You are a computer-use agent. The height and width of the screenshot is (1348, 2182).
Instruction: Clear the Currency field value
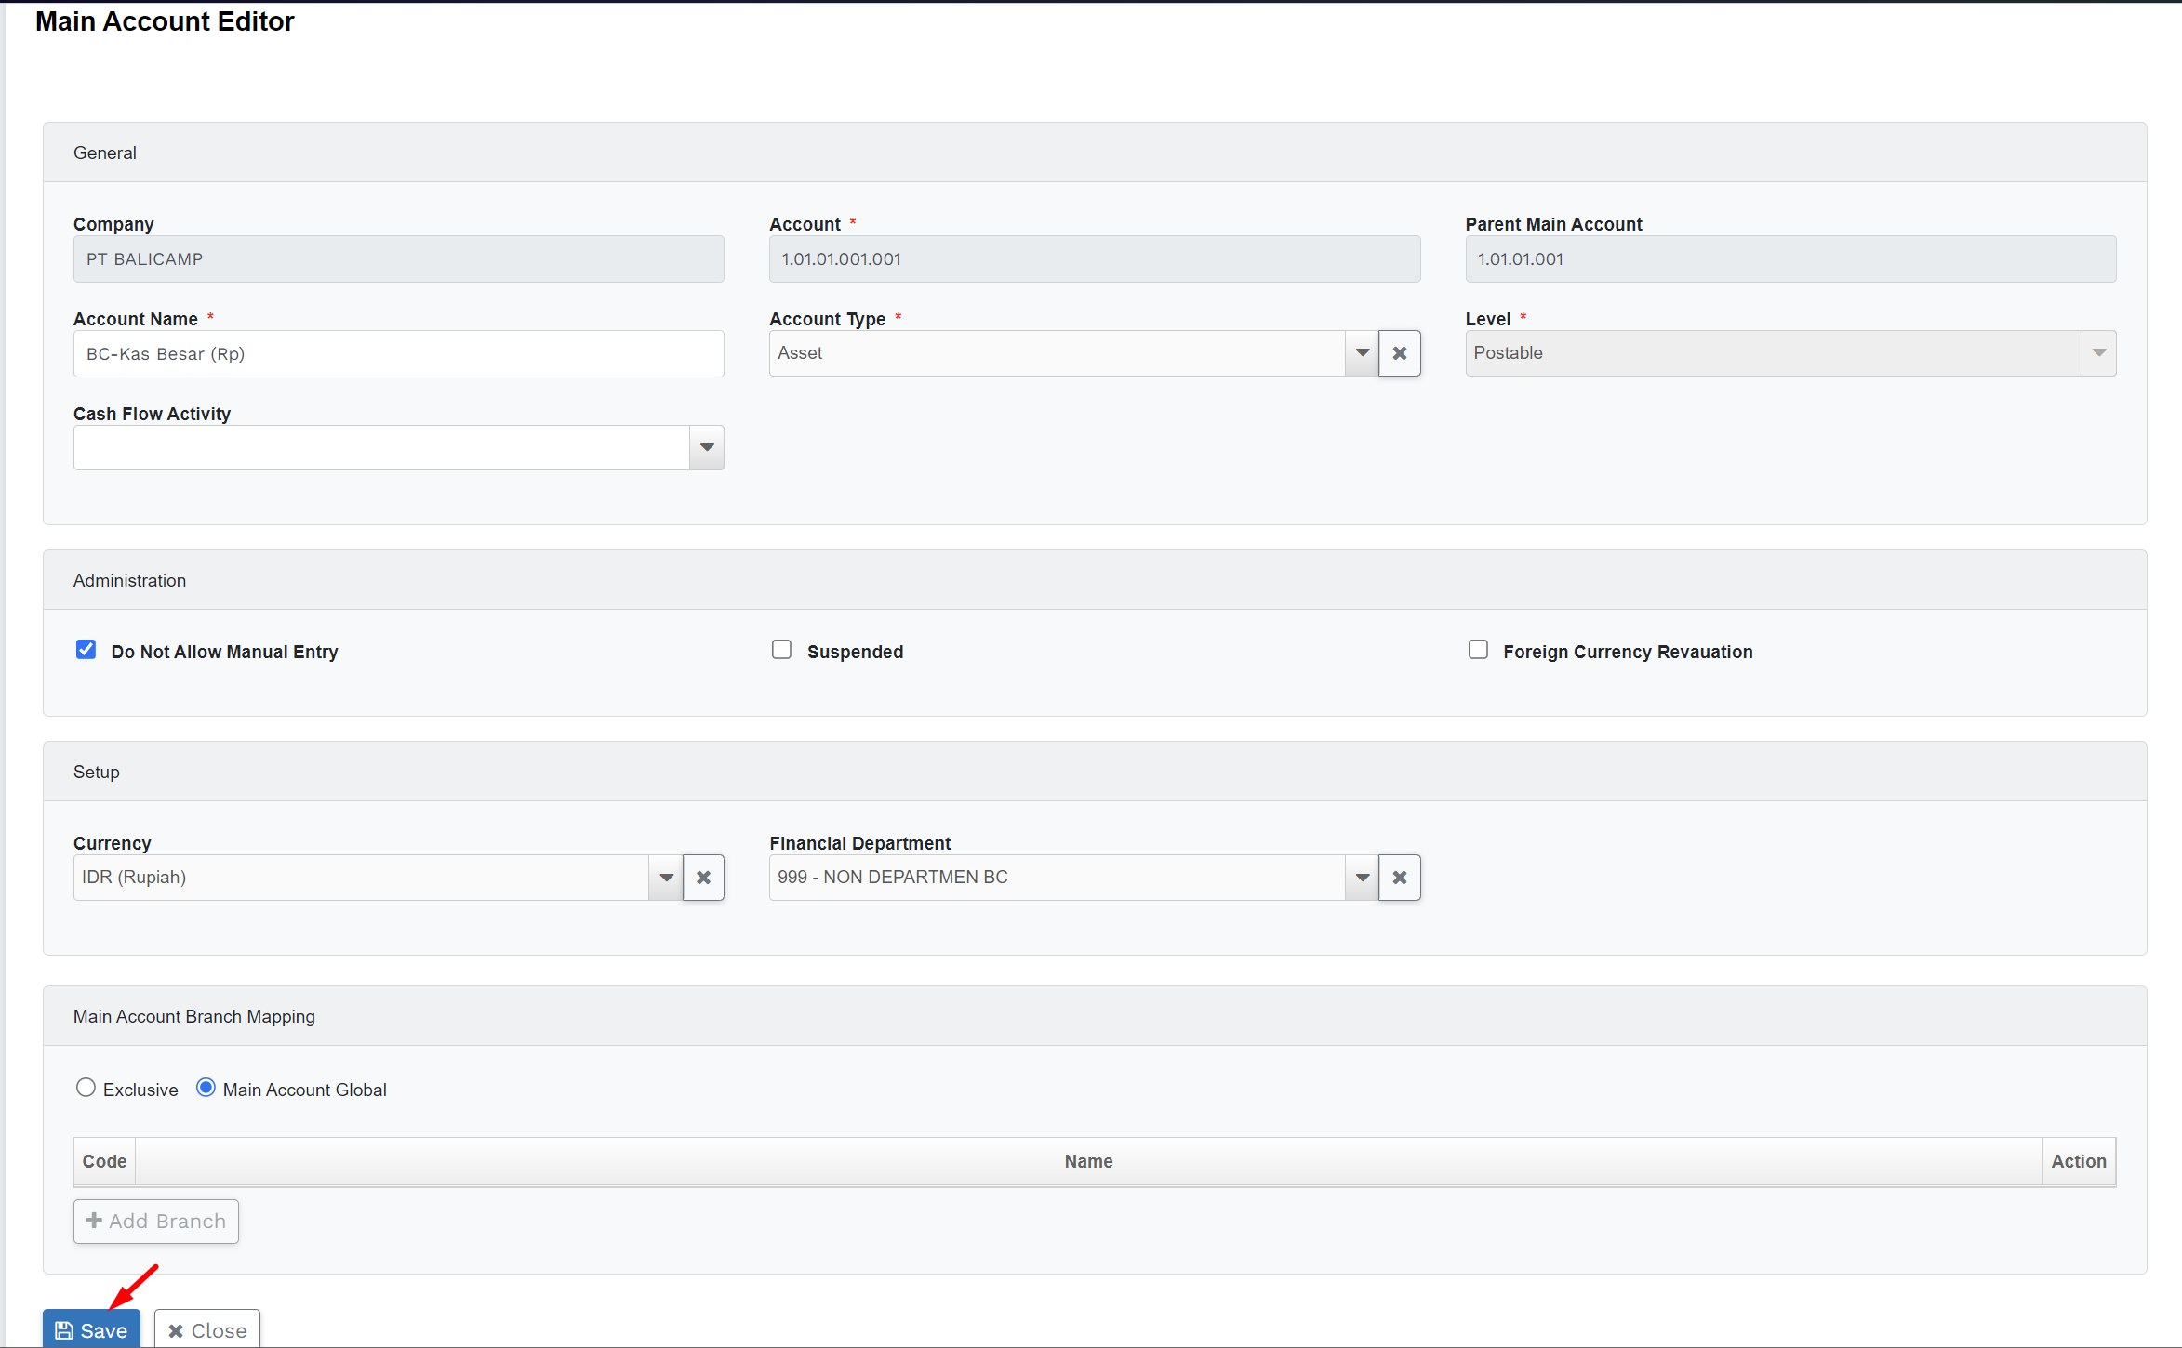(703, 878)
